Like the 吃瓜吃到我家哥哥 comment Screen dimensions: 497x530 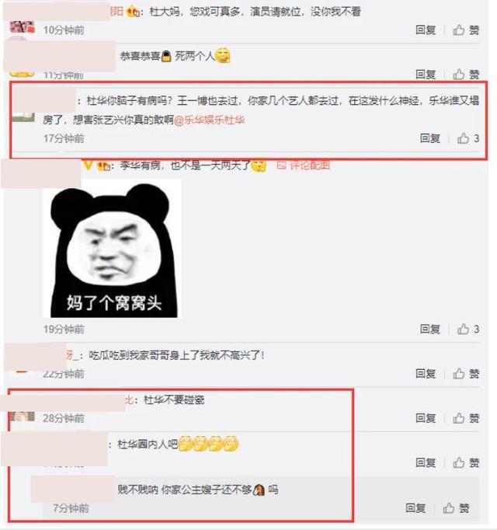(466, 374)
